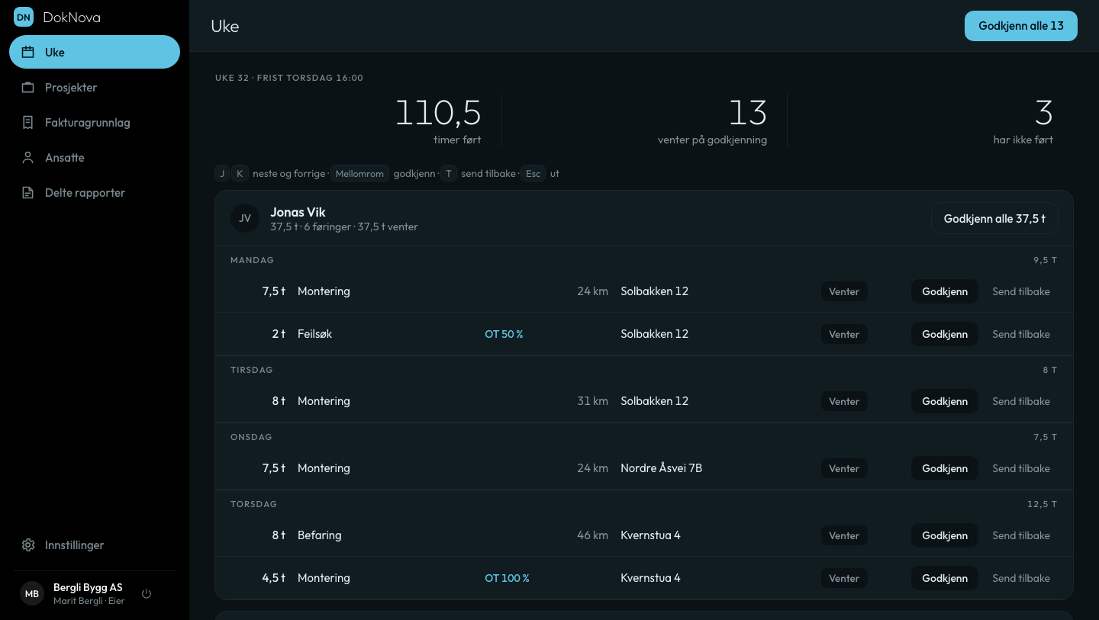Image resolution: width=1099 pixels, height=620 pixels.
Task: Click the briefcase icon beside Prosjekter
Action: coord(28,88)
